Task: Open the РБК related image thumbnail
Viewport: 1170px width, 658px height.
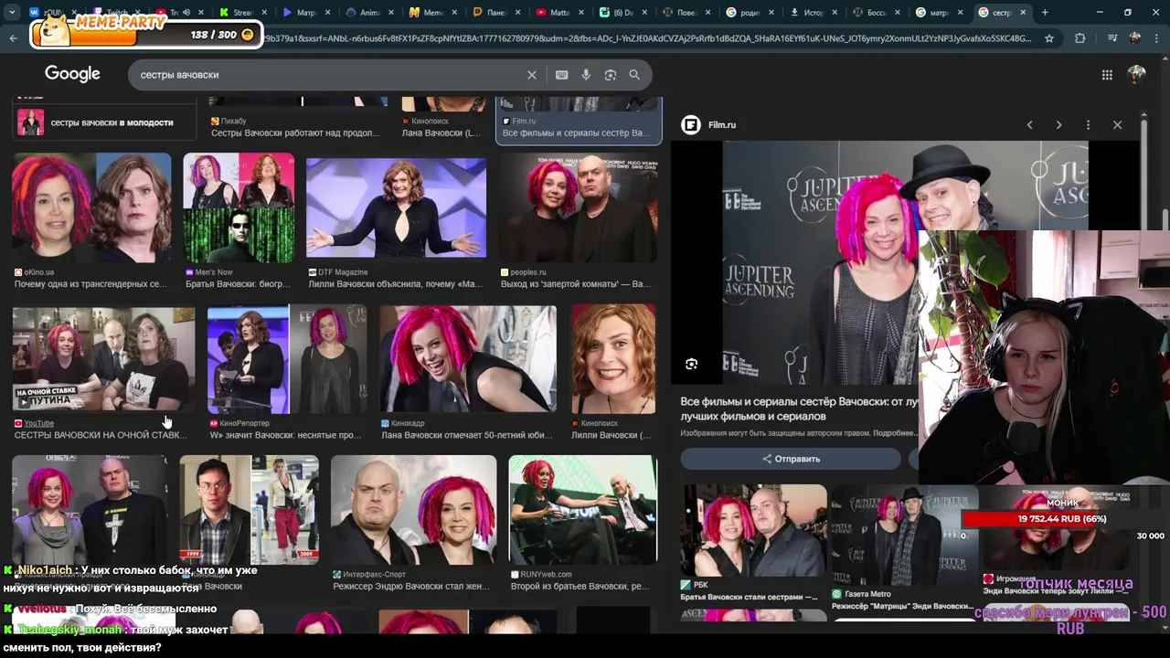Action: tap(754, 530)
